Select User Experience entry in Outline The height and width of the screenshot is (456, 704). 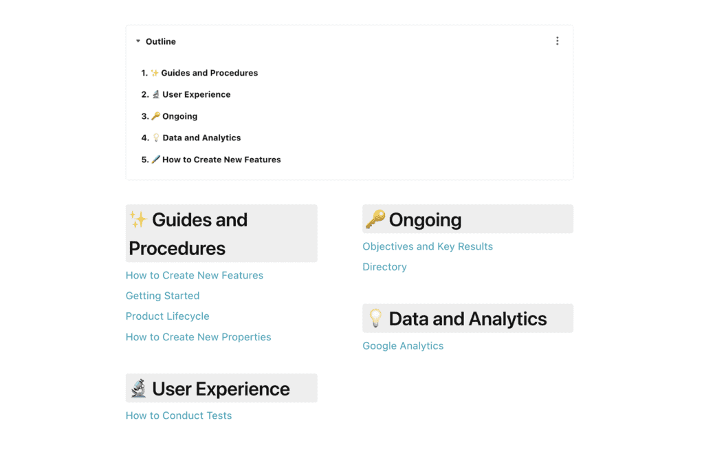[x=196, y=94]
